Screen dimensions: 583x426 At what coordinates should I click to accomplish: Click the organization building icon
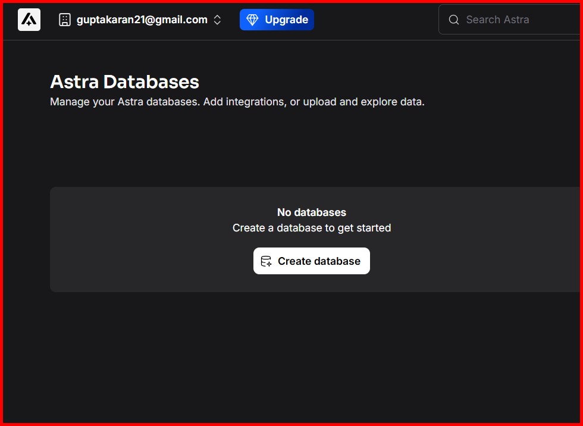[65, 20]
